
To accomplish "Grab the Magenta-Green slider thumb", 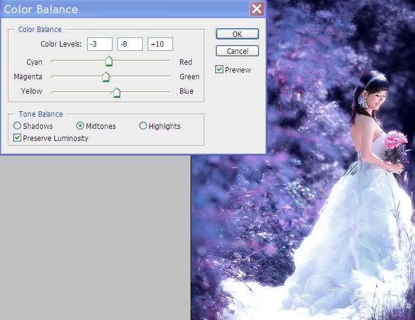I will (x=106, y=77).
